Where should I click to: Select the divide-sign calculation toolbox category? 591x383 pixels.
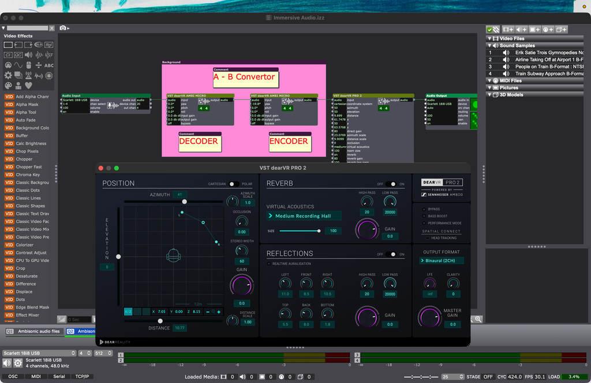39,65
